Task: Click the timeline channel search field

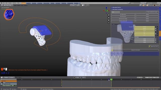Action: pyautogui.click(x=8, y=79)
